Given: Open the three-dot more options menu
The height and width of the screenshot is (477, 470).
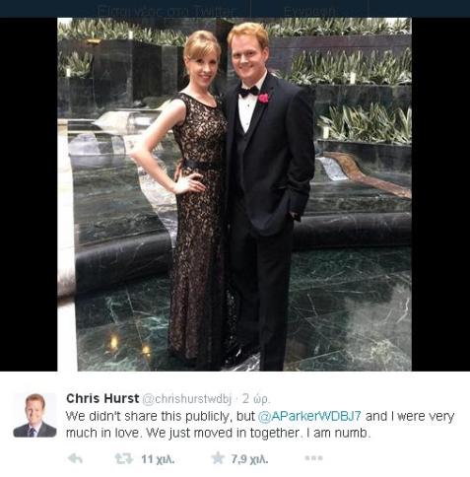Looking at the screenshot, I should 313,458.
